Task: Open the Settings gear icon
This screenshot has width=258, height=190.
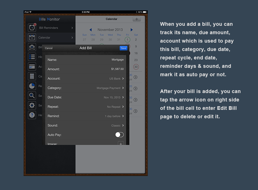Action: (x=32, y=105)
